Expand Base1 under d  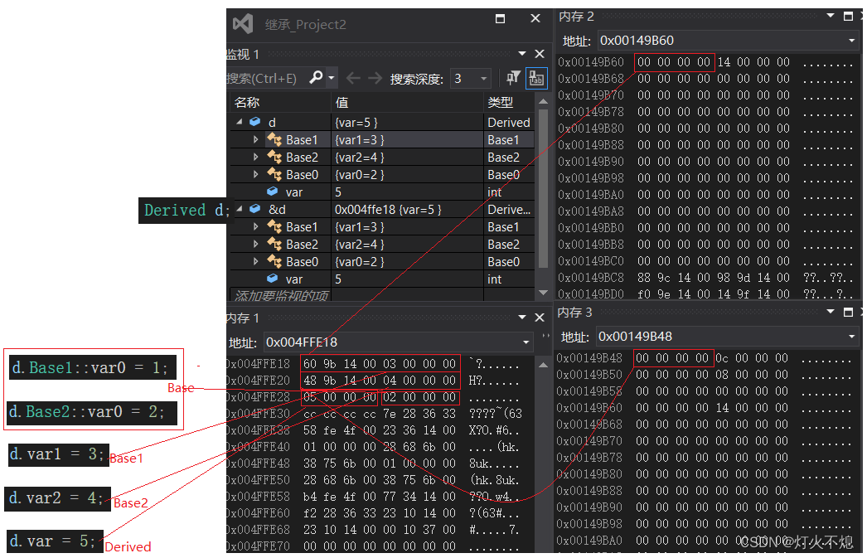255,139
